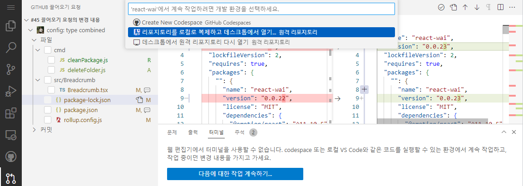523x186 pixels.
Task: Click the badge count 2 next to 주석
Action: (x=253, y=132)
